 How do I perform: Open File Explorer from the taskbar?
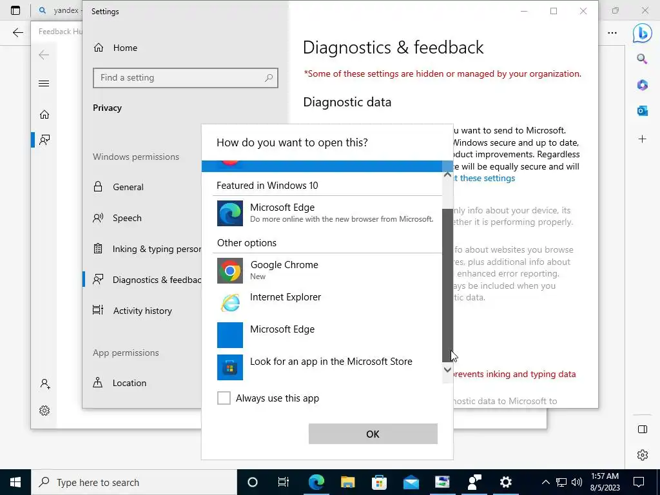pyautogui.click(x=347, y=482)
